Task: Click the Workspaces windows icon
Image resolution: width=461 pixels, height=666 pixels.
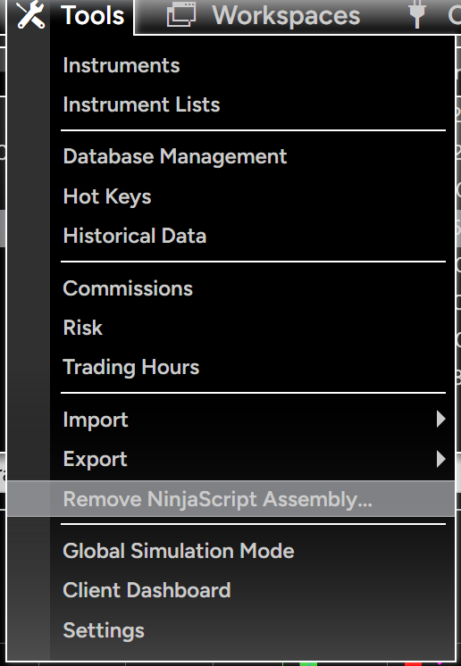Action: point(181,15)
